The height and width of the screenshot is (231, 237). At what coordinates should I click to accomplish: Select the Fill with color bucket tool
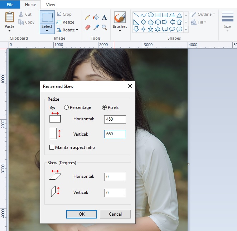[x=96, y=17]
